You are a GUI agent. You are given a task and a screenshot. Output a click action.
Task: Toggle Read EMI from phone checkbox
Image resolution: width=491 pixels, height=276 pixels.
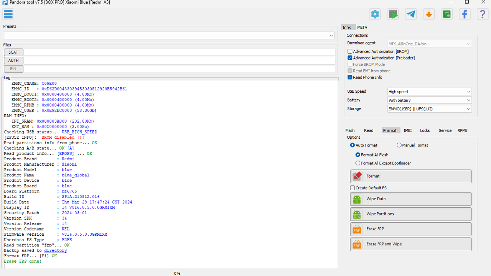(350, 71)
